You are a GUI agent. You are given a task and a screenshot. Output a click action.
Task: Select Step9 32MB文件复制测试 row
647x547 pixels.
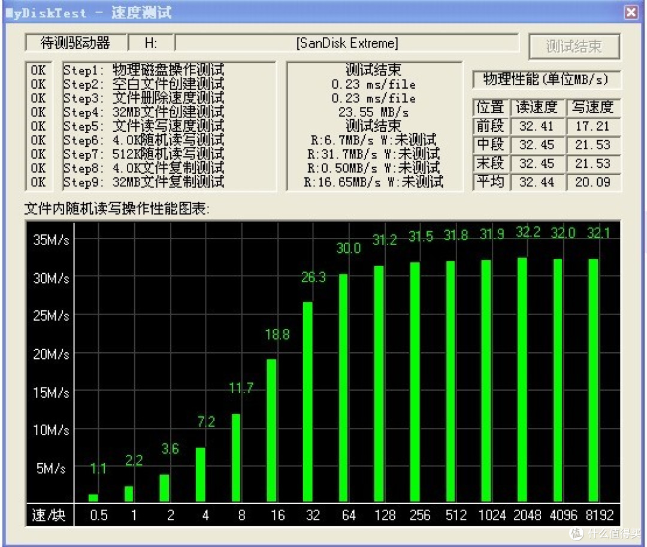coord(144,182)
